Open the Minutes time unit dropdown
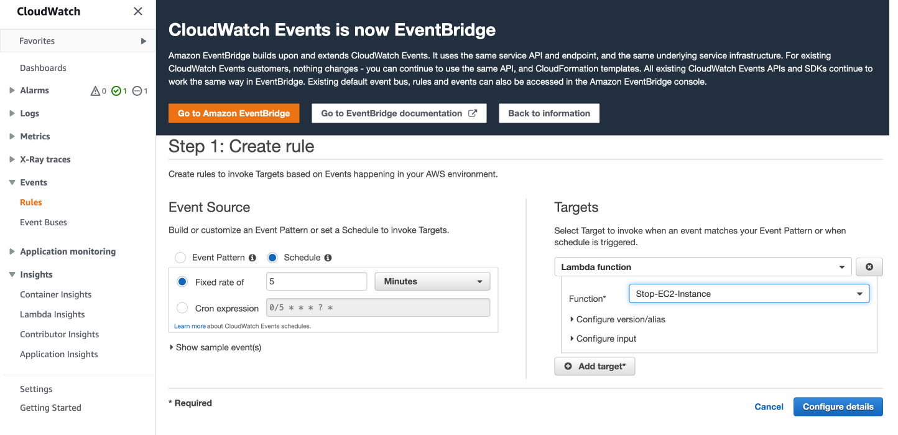The width and height of the screenshot is (898, 435). click(x=432, y=281)
